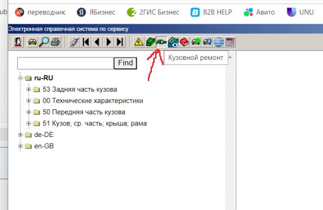Print using the printer toolbar icon
Image resolution: width=323 pixels, height=210 pixels.
click(55, 42)
